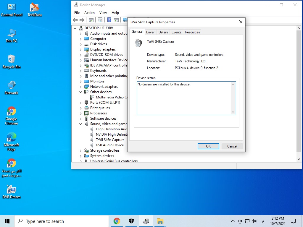Click the taskbar clock showing 3:12 PM
The width and height of the screenshot is (303, 227).
278,221
